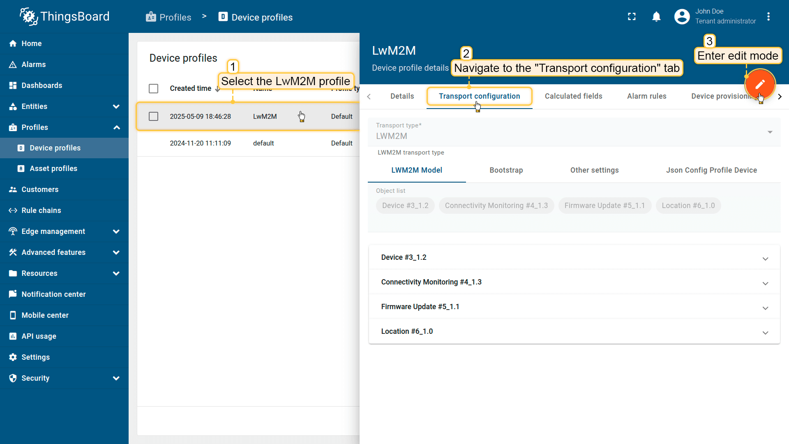
Task: Open the Alarm rules tab
Action: (646, 96)
